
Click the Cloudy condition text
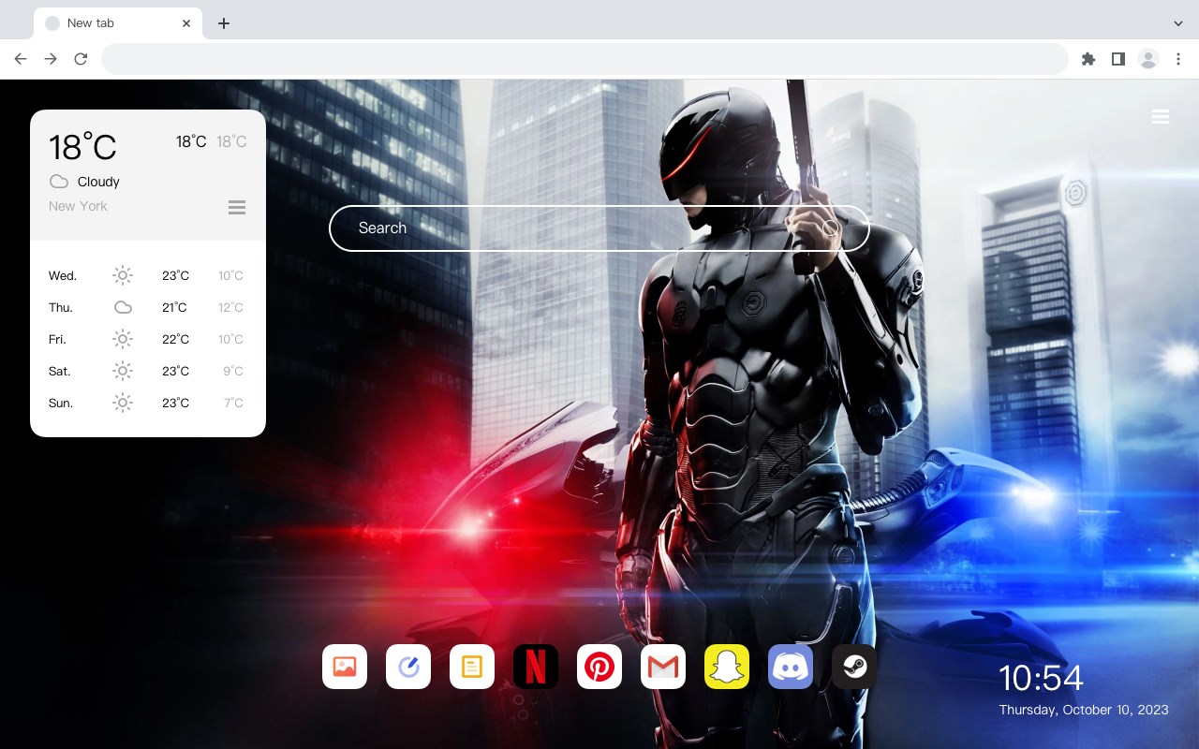point(98,182)
